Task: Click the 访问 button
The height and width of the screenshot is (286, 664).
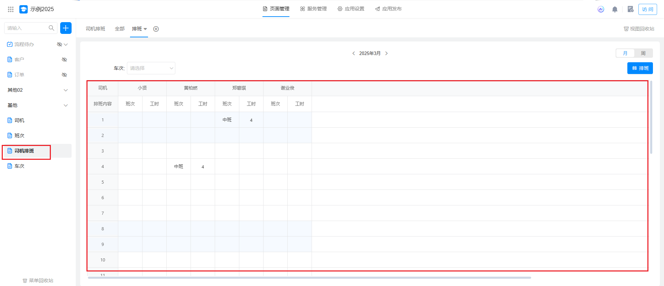Action: point(647,9)
